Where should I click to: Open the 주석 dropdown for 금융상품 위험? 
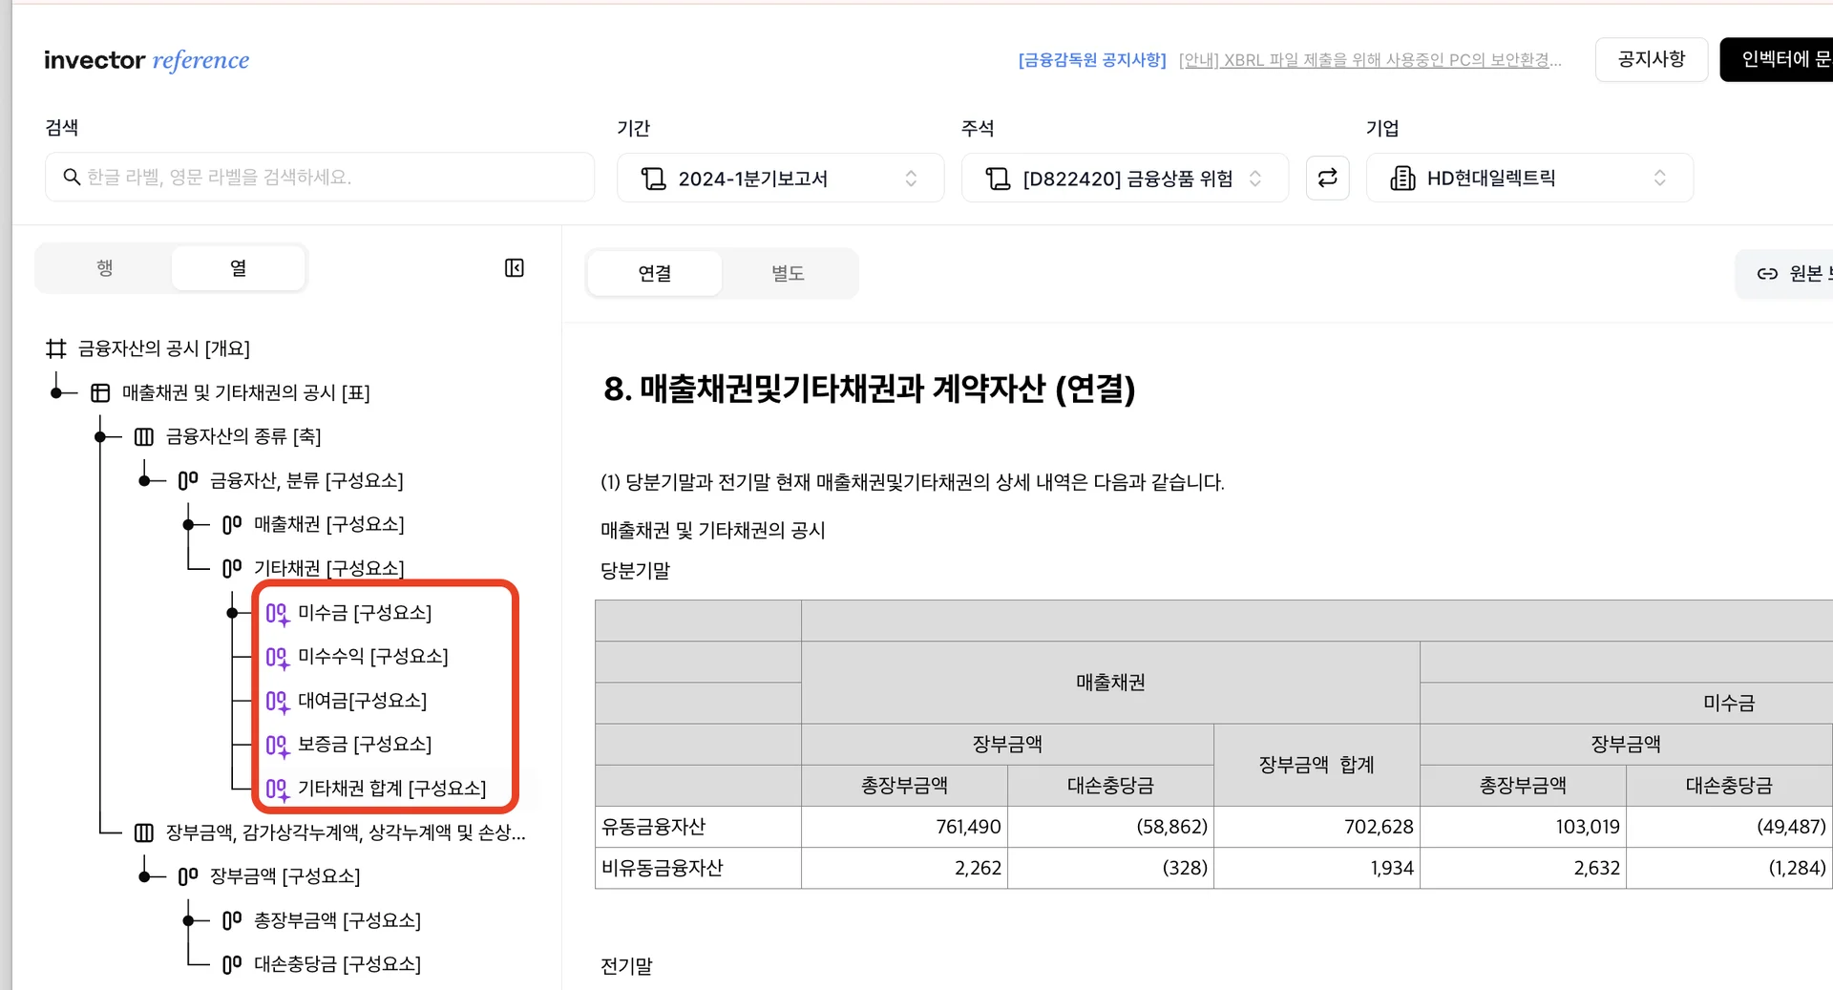(x=1124, y=178)
